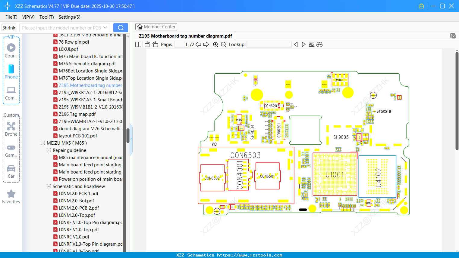Screen dimensions: 459x258
Task: Rotate the page counterclockwise
Action: [147, 44]
